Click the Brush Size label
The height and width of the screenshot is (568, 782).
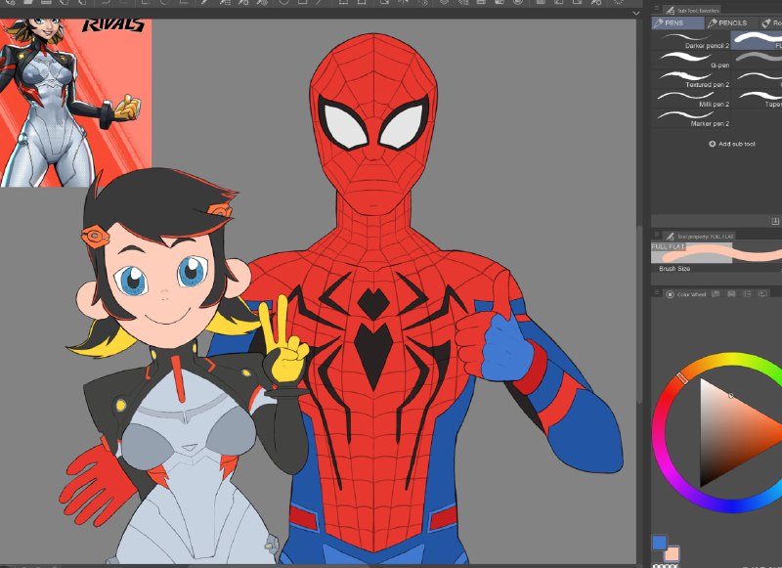coord(674,268)
